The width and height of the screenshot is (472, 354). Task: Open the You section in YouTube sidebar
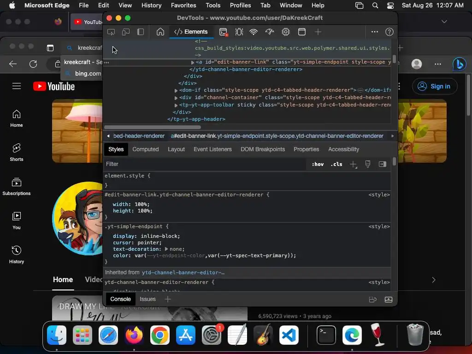point(17,221)
